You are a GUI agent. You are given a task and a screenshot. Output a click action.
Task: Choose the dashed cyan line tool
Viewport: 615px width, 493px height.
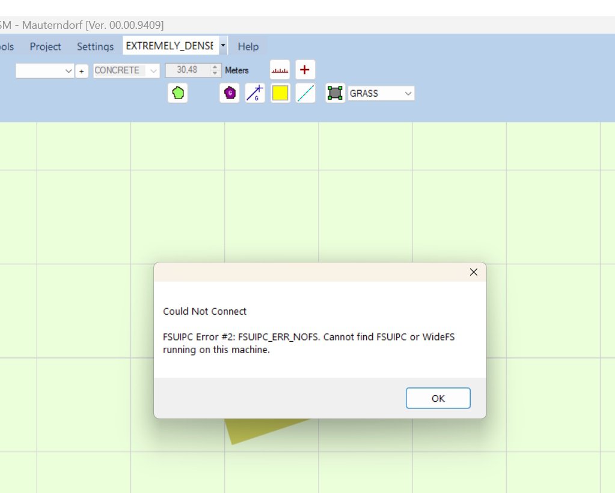305,93
